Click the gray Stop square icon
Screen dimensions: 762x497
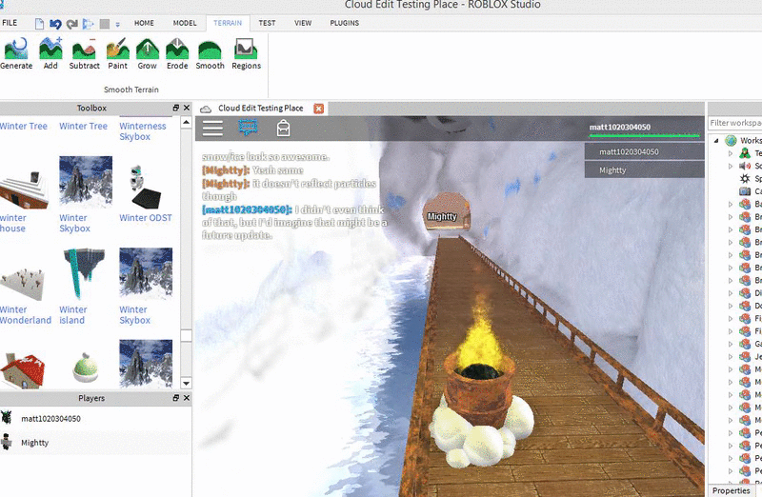coord(104,23)
